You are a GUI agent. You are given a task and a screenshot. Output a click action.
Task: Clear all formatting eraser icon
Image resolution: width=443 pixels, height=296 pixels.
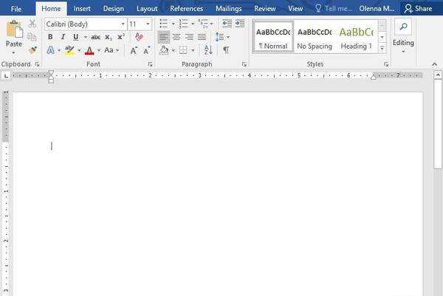[x=139, y=37]
